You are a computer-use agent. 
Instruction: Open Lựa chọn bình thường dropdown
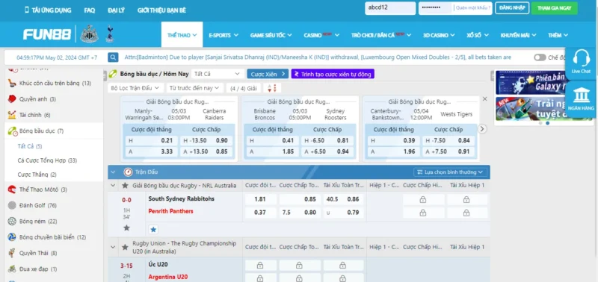(450, 172)
